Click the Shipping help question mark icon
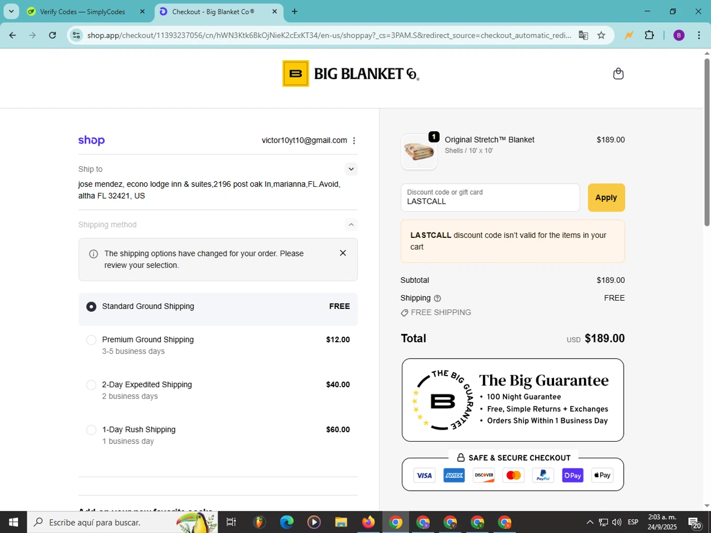 pos(438,298)
